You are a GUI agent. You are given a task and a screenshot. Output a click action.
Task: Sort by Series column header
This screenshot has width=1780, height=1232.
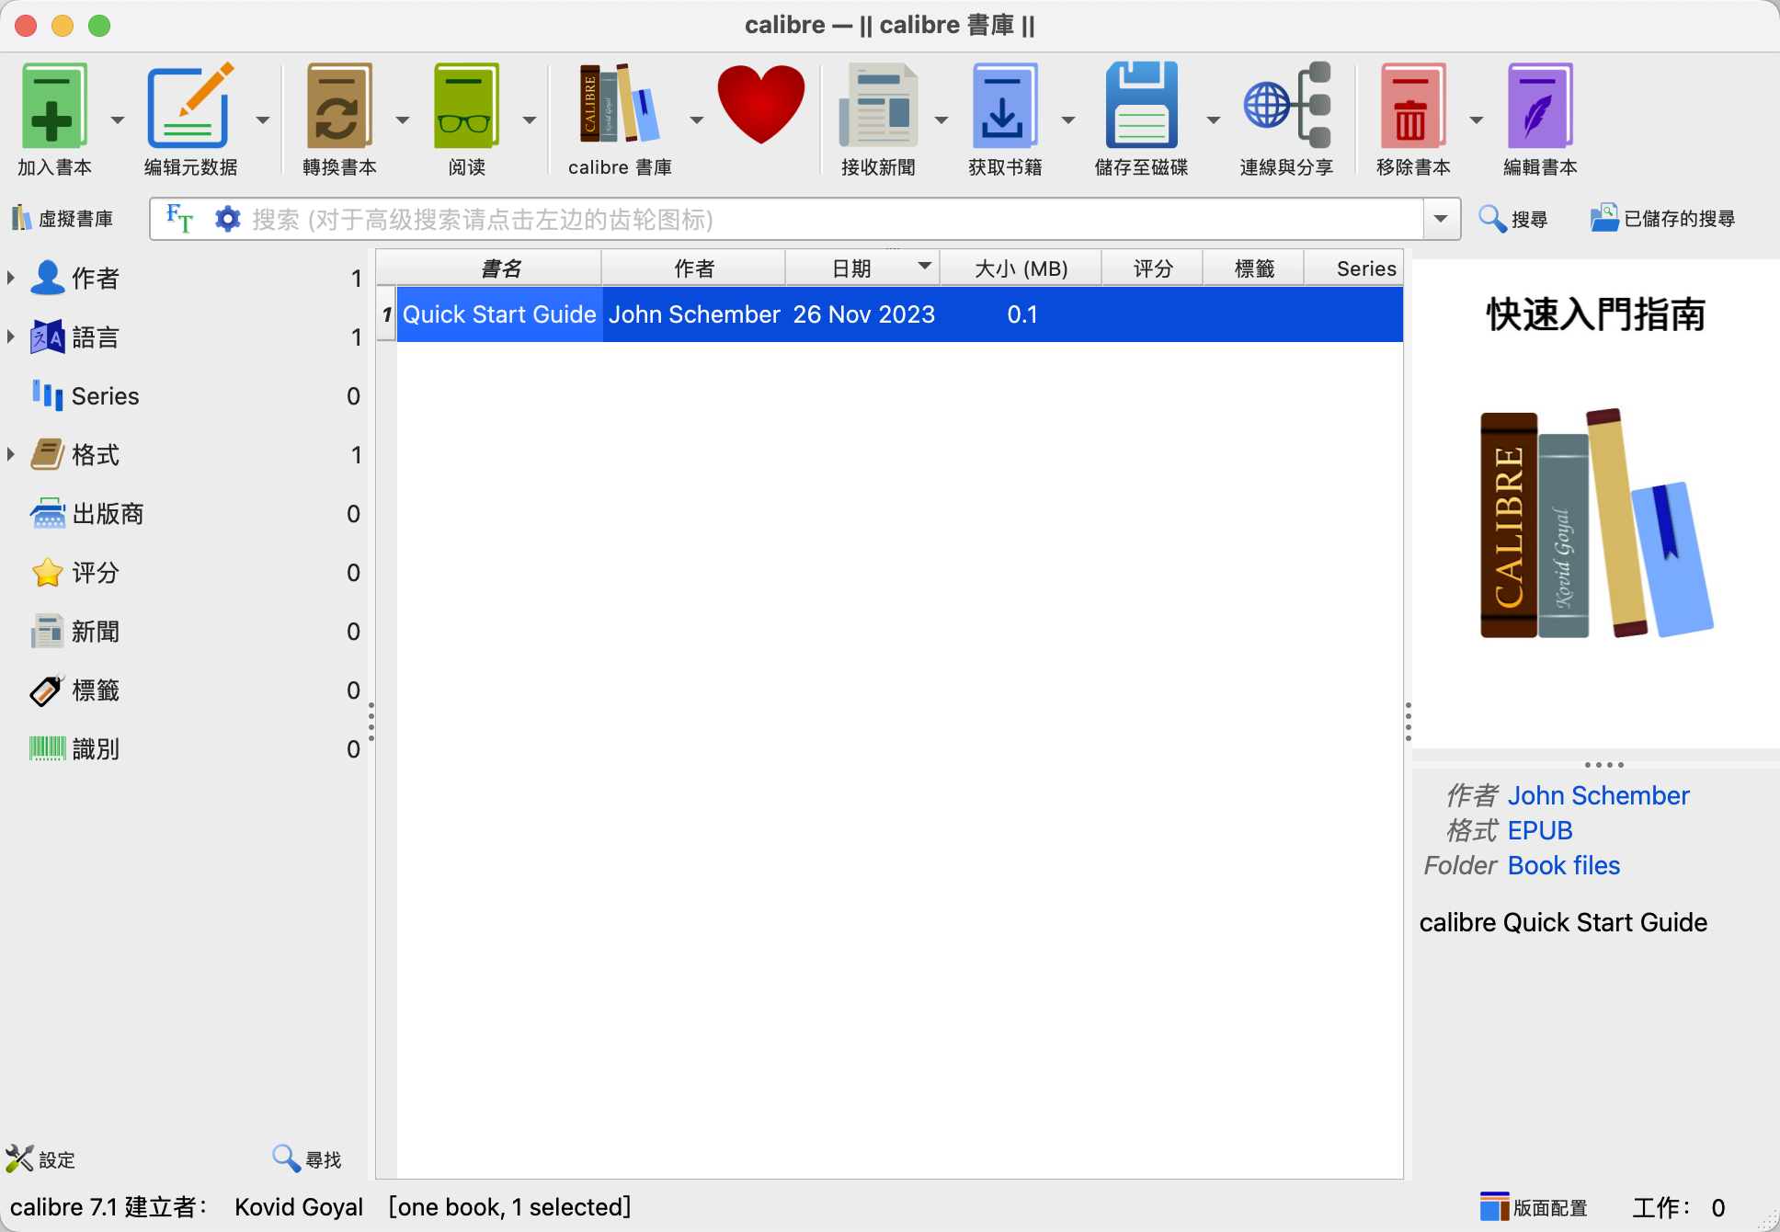tap(1354, 268)
